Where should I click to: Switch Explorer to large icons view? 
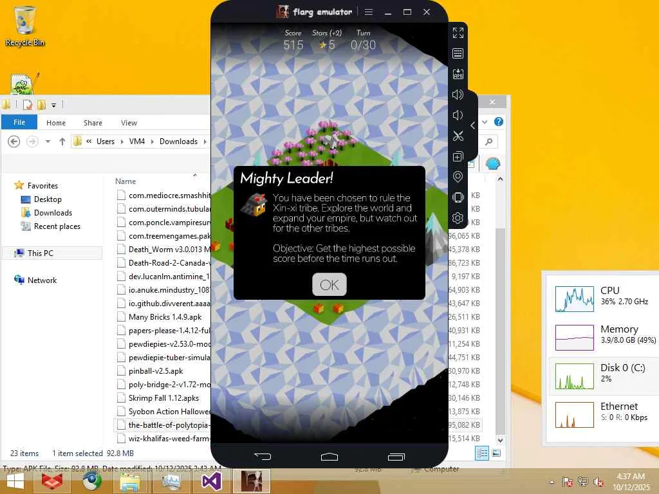(496, 453)
